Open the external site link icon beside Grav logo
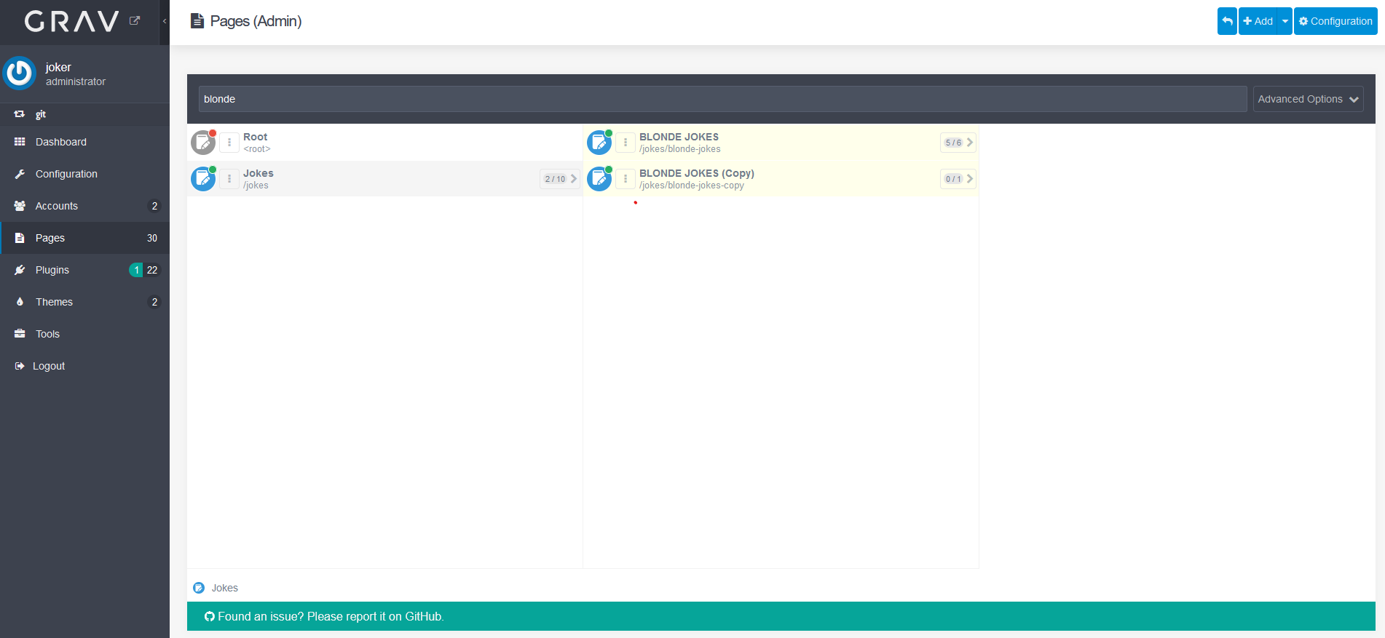Image resolution: width=1385 pixels, height=638 pixels. 135,20
